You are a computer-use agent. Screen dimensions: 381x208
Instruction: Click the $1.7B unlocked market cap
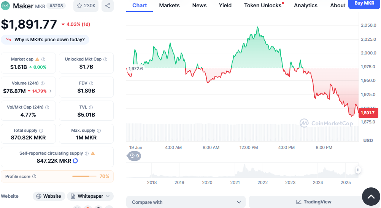86,67
